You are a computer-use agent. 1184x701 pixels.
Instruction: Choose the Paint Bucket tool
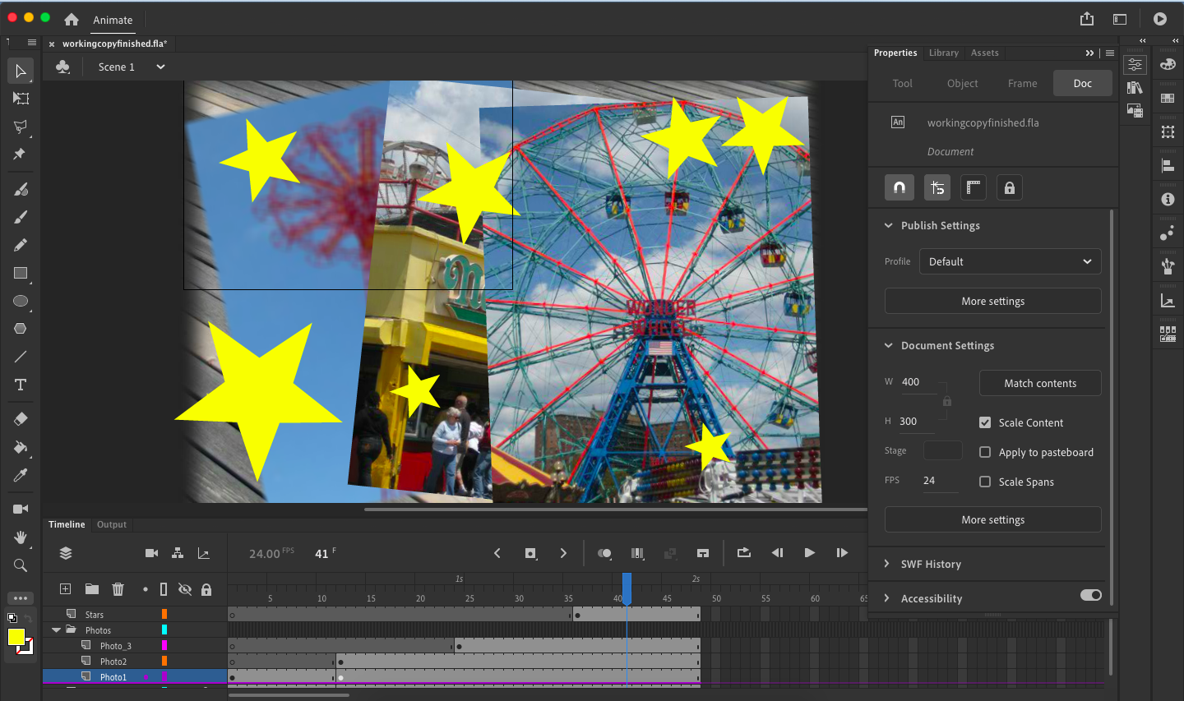(21, 447)
